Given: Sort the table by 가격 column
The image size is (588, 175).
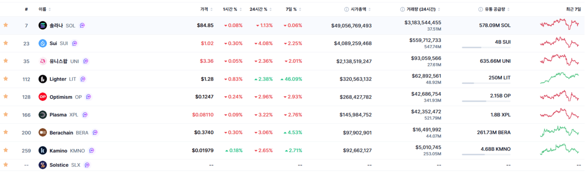Looking at the screenshot, I should point(204,9).
